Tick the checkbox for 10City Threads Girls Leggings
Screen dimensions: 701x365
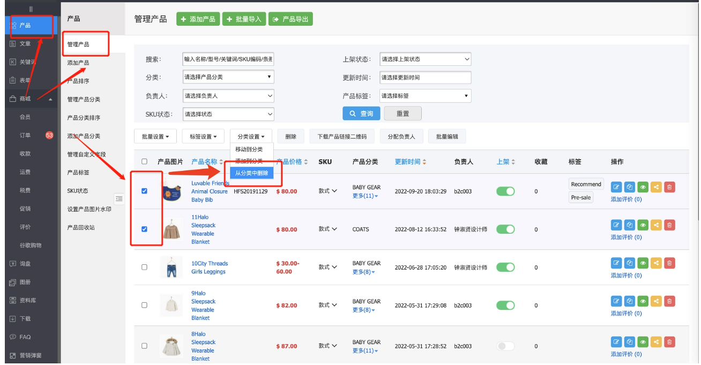tap(144, 267)
